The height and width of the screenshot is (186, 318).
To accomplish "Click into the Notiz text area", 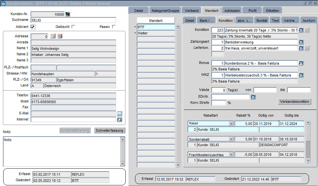I will 61,151.
